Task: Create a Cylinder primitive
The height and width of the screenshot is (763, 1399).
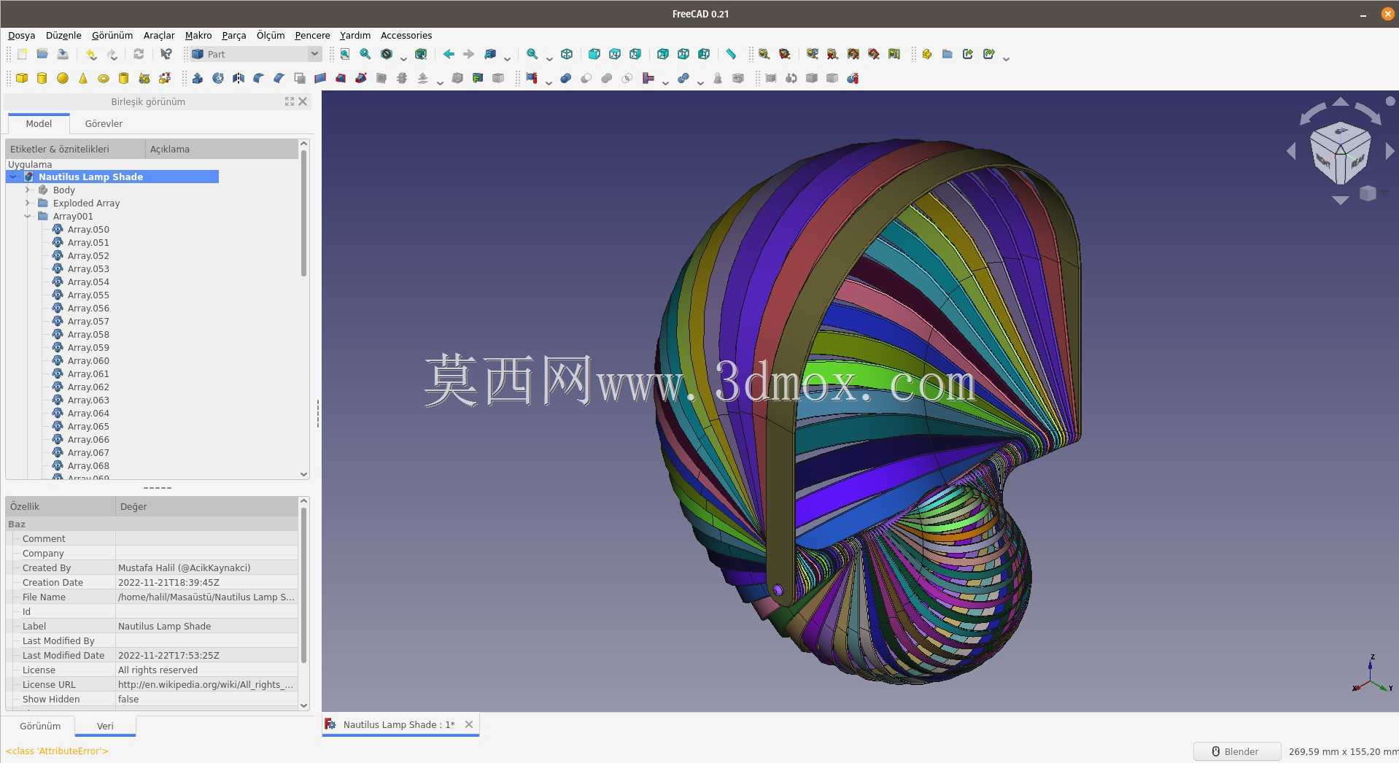Action: pyautogui.click(x=42, y=78)
